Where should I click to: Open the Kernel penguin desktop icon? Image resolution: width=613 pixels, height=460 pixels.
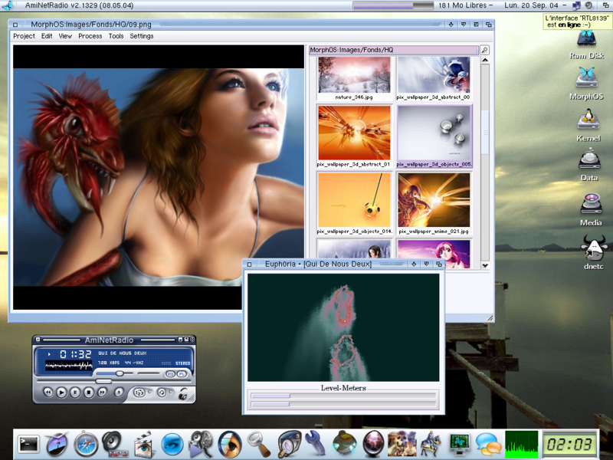(588, 122)
